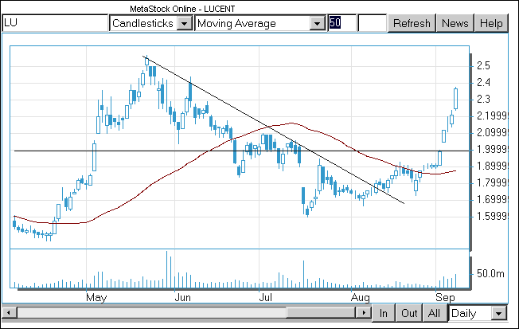Click the 2.4 price axis label
Screen dimensions: 519x329
point(483,82)
